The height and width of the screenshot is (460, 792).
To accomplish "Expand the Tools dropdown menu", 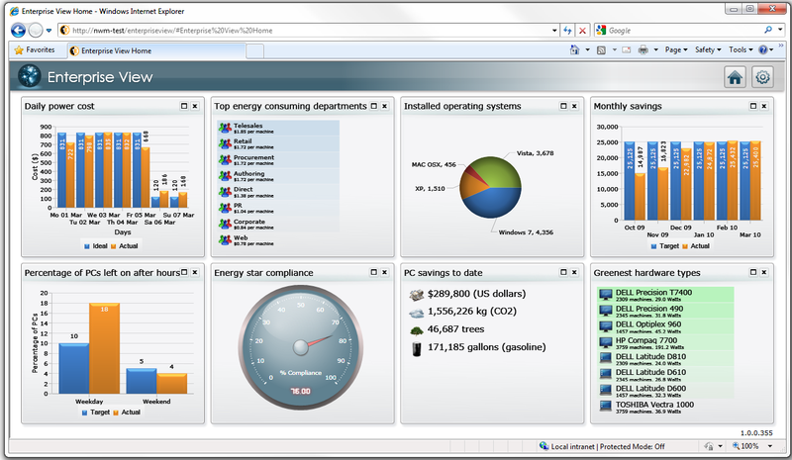I will click(741, 49).
